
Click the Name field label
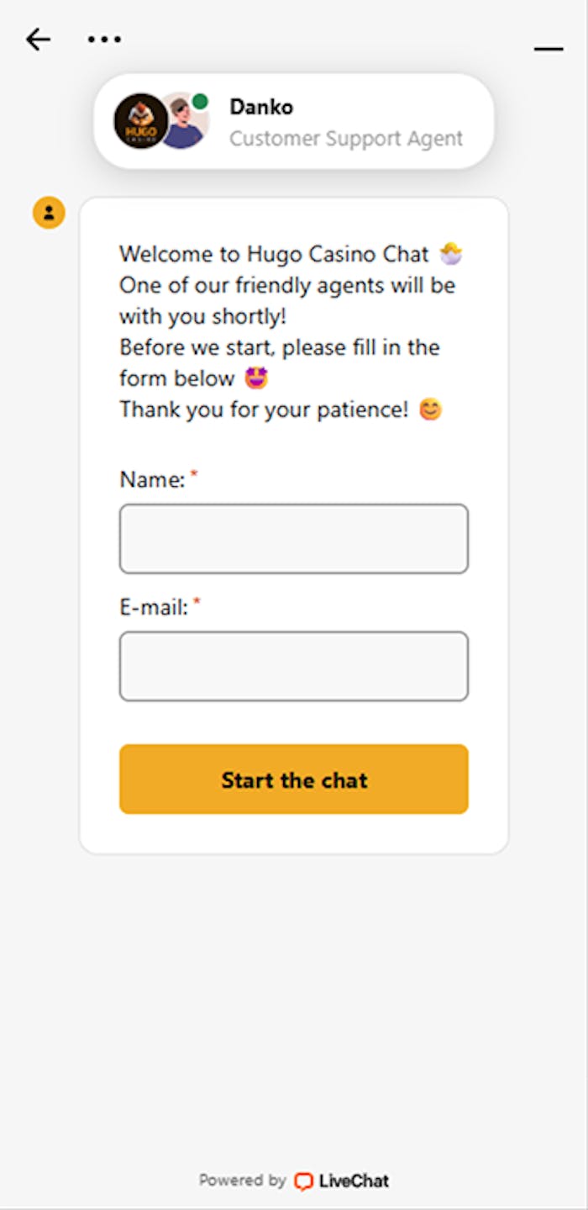pyautogui.click(x=152, y=480)
